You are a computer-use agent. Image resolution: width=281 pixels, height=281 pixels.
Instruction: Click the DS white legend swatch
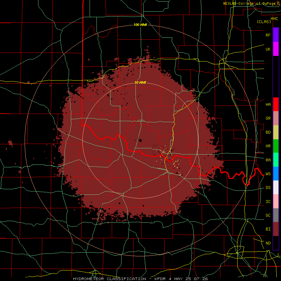click(x=276, y=187)
